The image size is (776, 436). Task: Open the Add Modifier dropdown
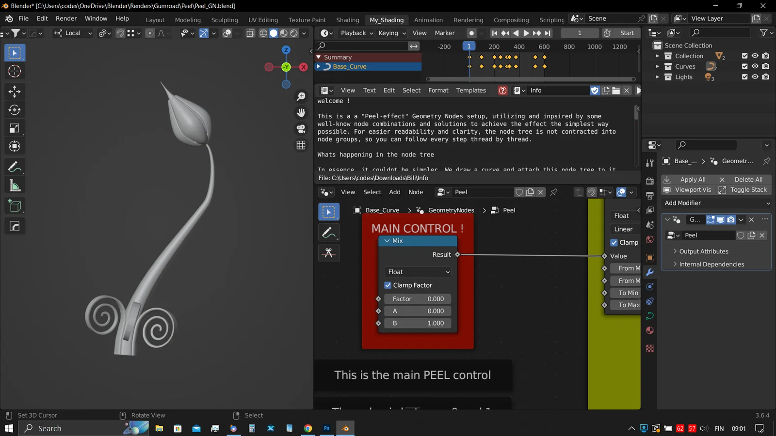click(x=716, y=203)
